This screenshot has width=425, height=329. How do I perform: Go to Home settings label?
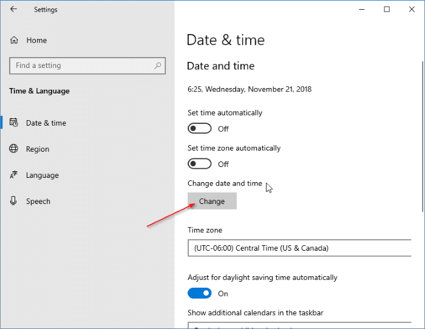[x=36, y=41]
